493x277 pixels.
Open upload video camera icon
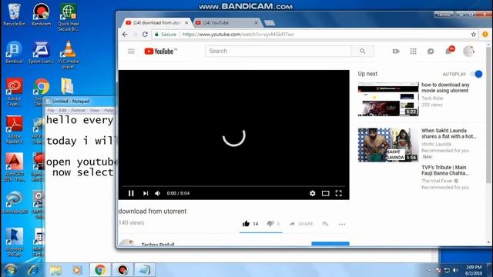(x=396, y=52)
